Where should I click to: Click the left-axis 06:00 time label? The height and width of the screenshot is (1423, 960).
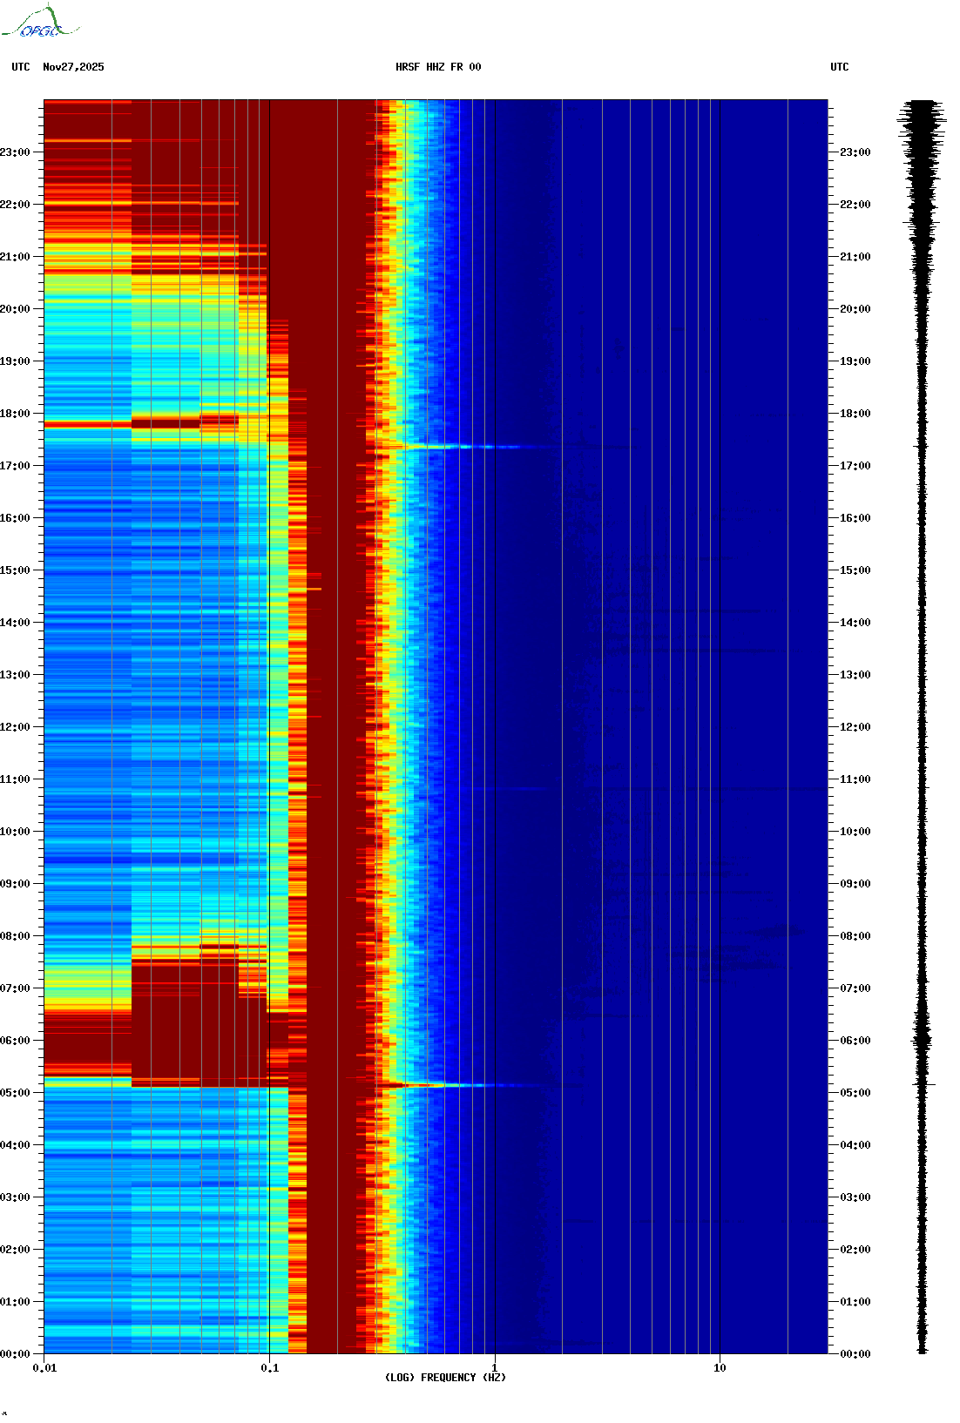(15, 1041)
